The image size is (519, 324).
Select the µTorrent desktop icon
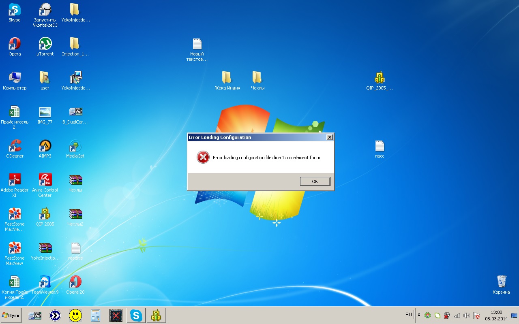[x=45, y=44]
